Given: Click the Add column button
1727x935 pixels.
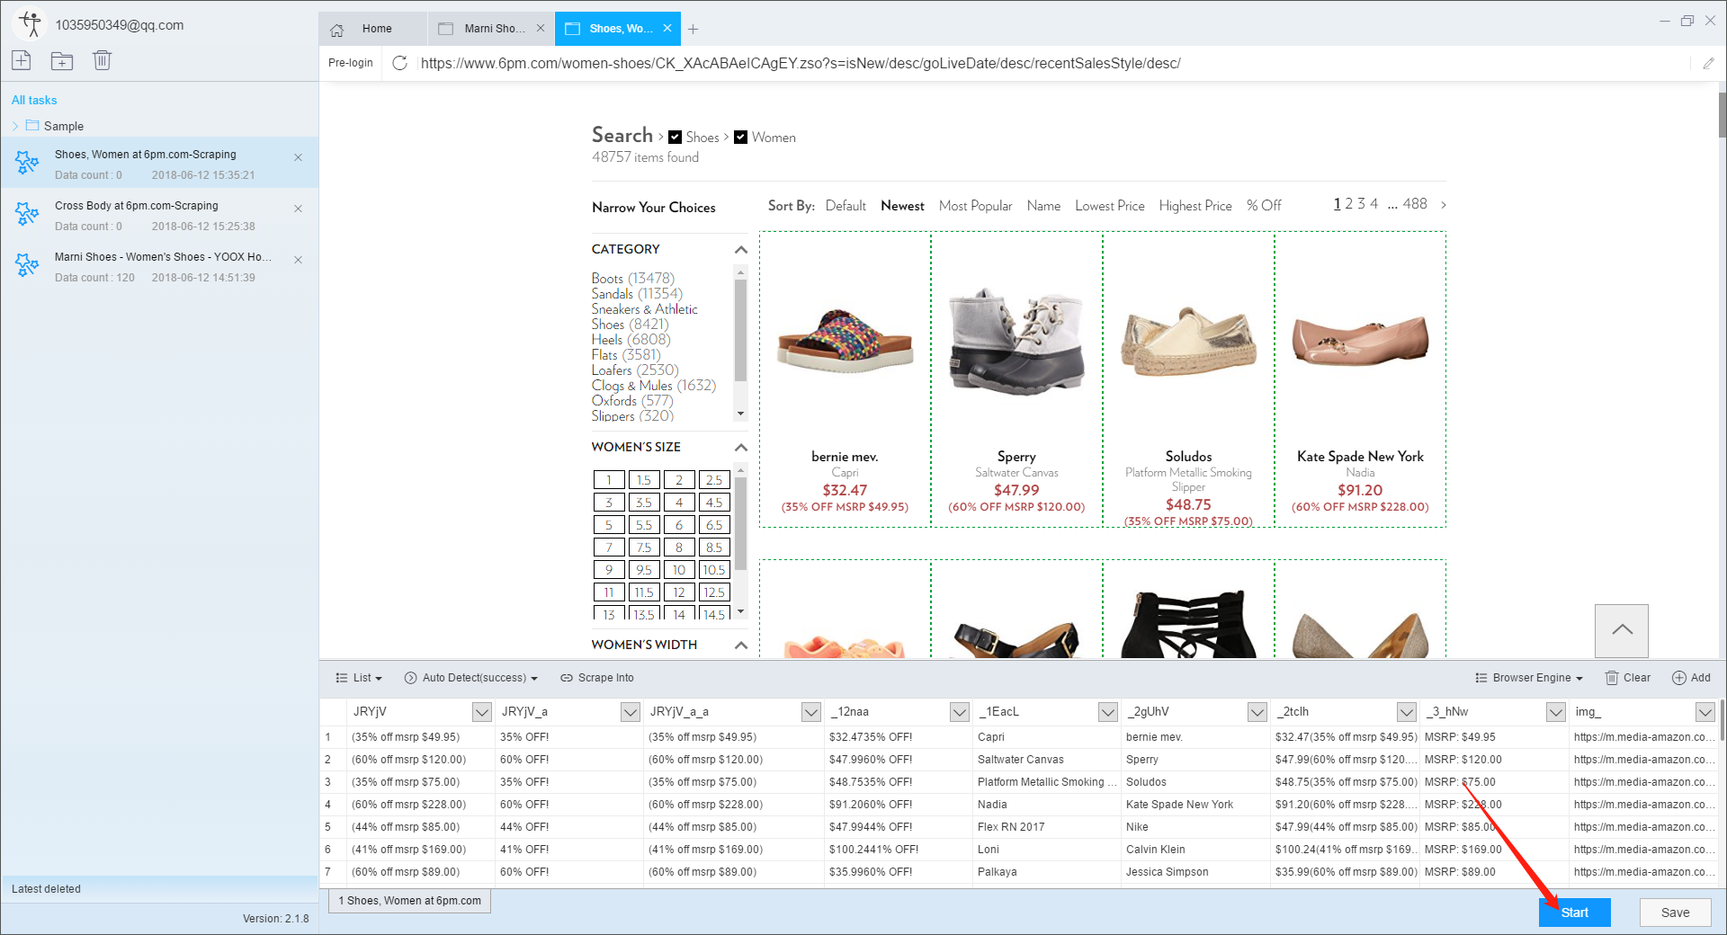Looking at the screenshot, I should (1691, 678).
